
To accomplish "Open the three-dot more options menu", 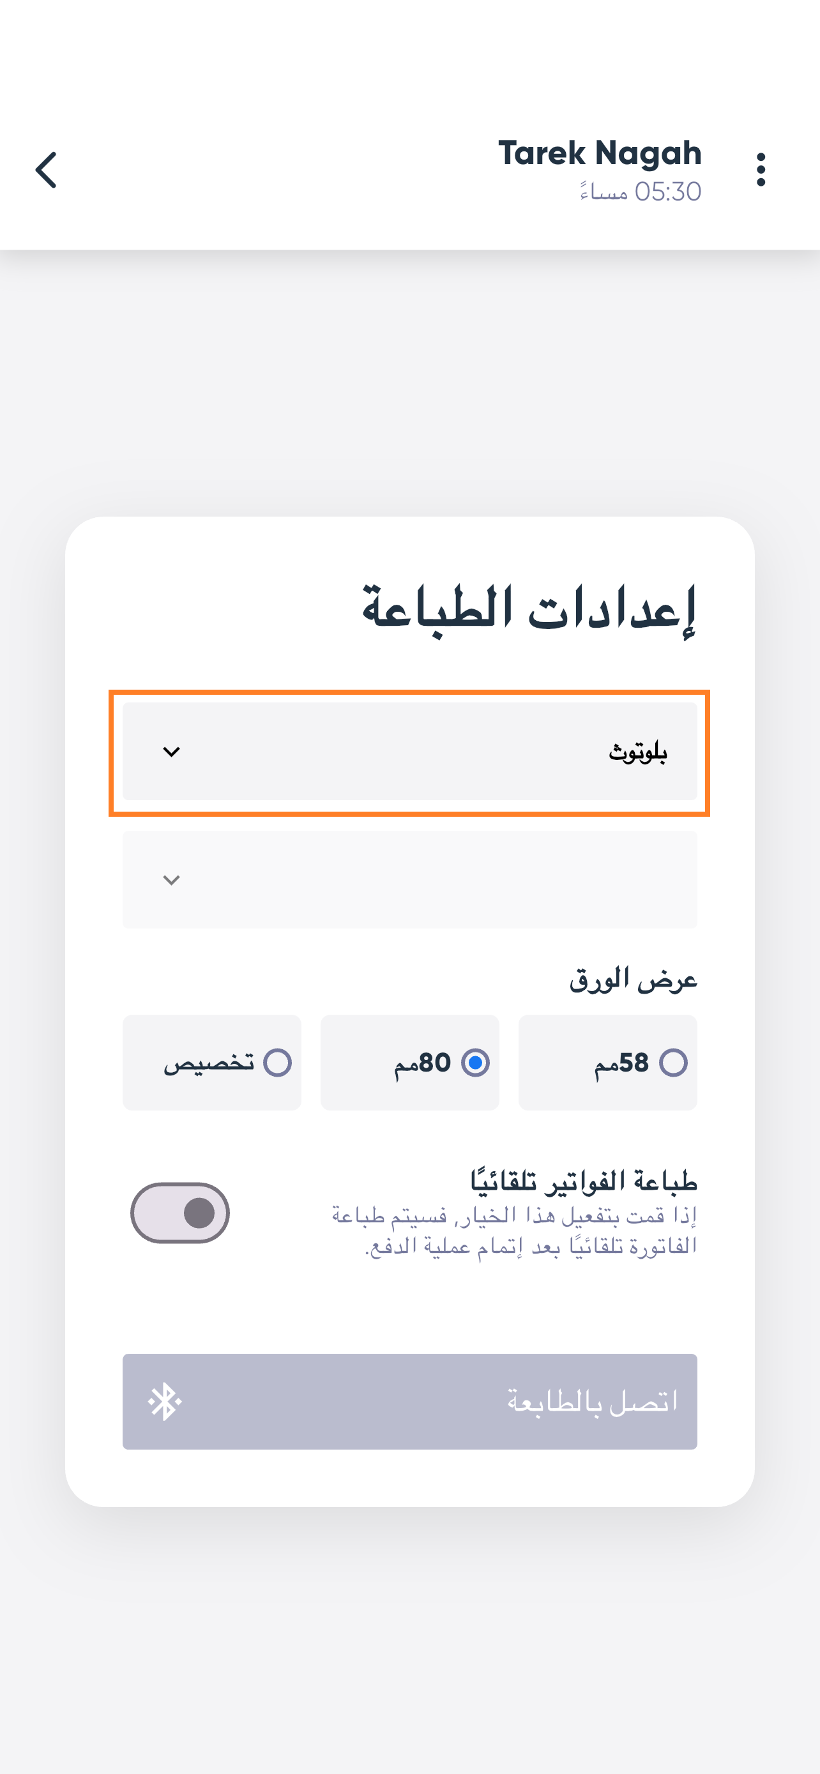I will [760, 169].
